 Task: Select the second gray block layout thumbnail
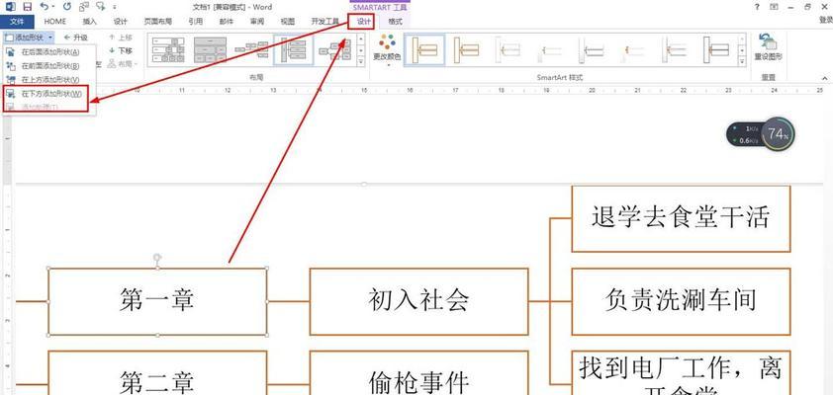[x=210, y=50]
